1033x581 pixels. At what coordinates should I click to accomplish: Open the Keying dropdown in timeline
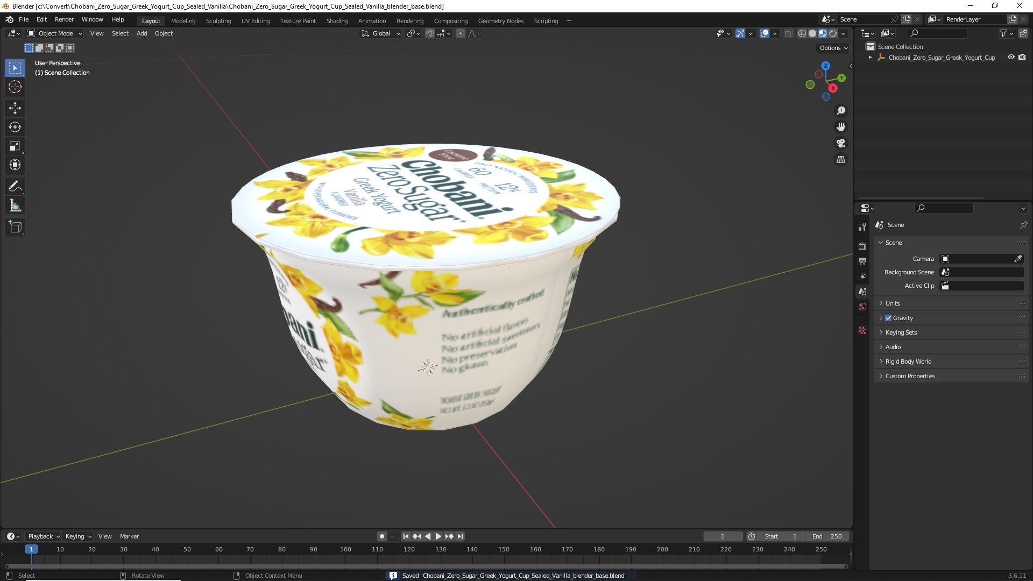[x=79, y=536]
